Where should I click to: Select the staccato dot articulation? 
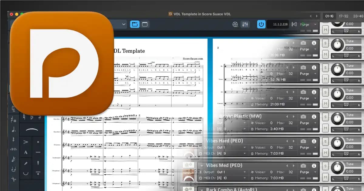pyautogui.click(x=38, y=142)
